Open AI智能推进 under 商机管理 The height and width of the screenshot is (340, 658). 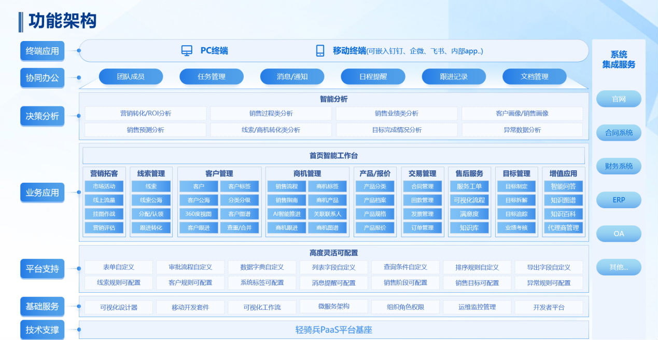[x=286, y=214]
